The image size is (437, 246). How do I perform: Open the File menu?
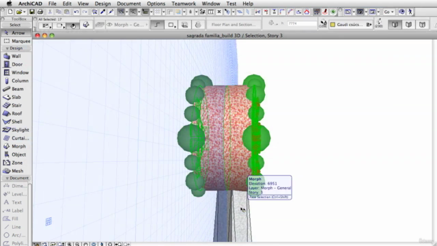[x=52, y=3]
